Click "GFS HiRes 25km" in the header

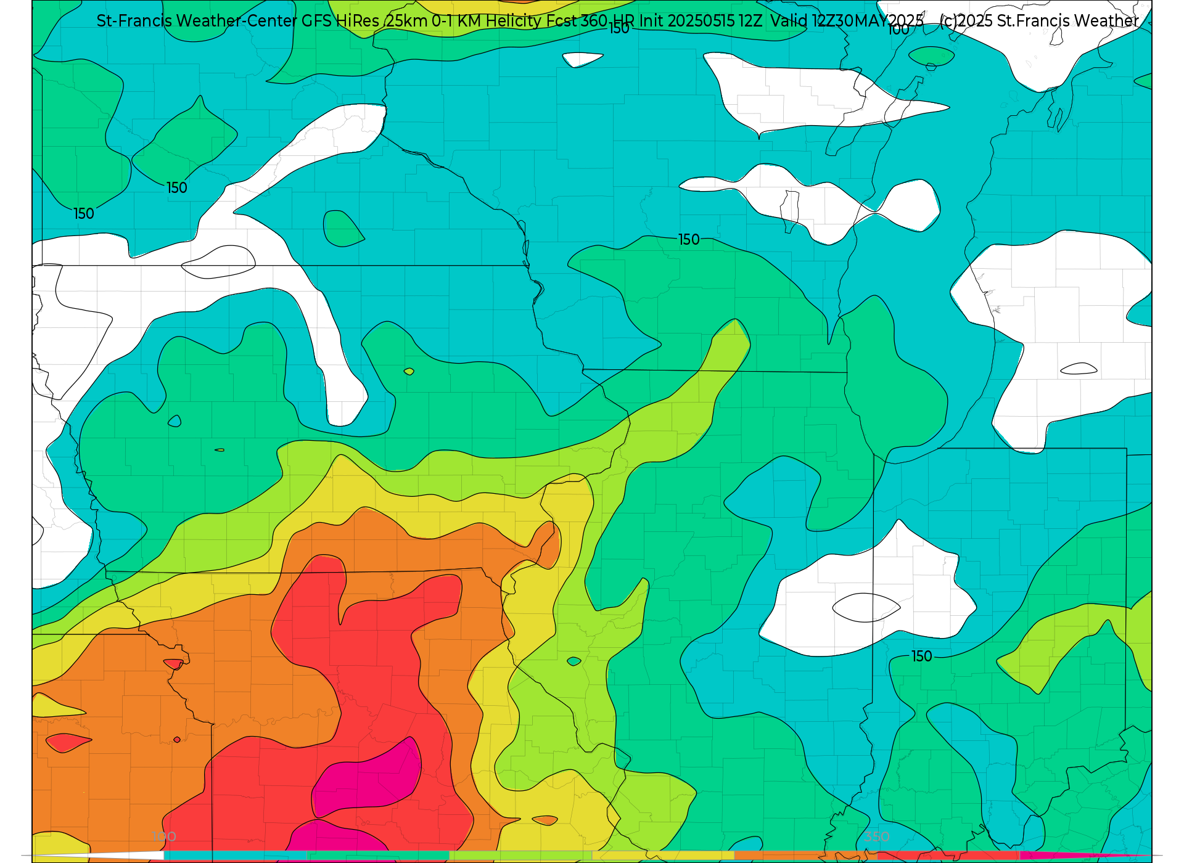coord(364,21)
